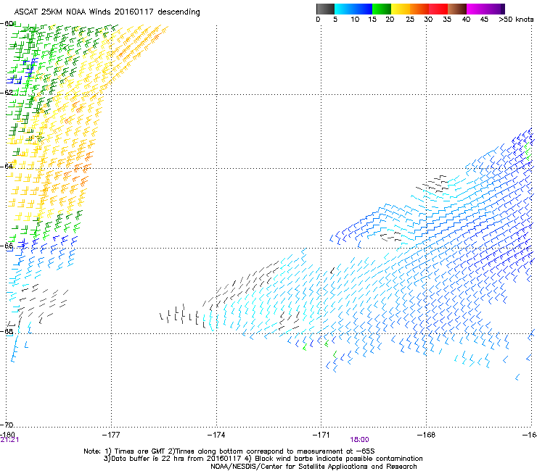The image size is (537, 471).
Task: Click the '35' legend scale label
Action: tap(446, 20)
